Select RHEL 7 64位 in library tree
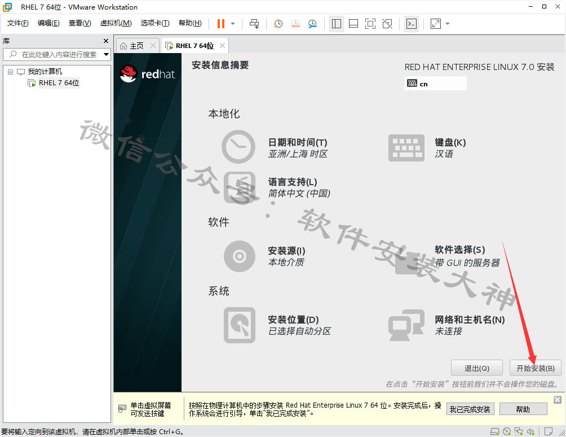 click(x=59, y=83)
